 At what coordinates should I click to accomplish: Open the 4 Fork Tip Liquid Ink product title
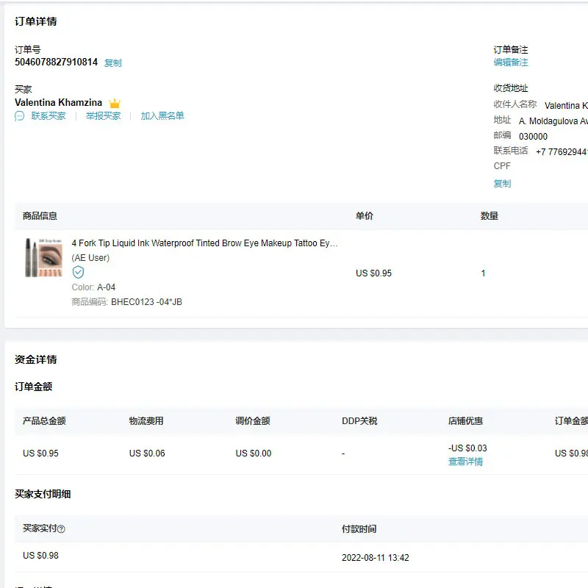point(204,243)
